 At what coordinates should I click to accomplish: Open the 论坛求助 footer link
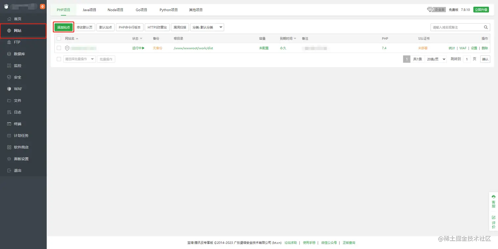[290, 243]
